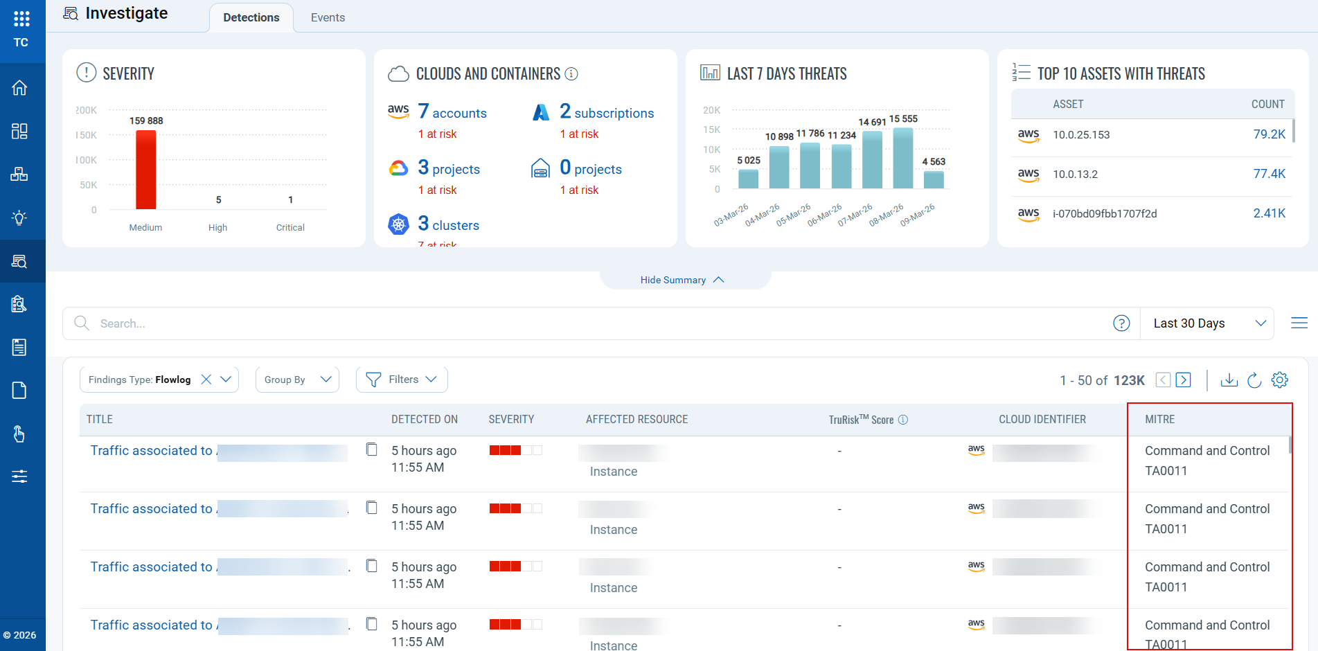Image resolution: width=1318 pixels, height=651 pixels.
Task: Open the first Traffic associated to detection
Action: 151,451
